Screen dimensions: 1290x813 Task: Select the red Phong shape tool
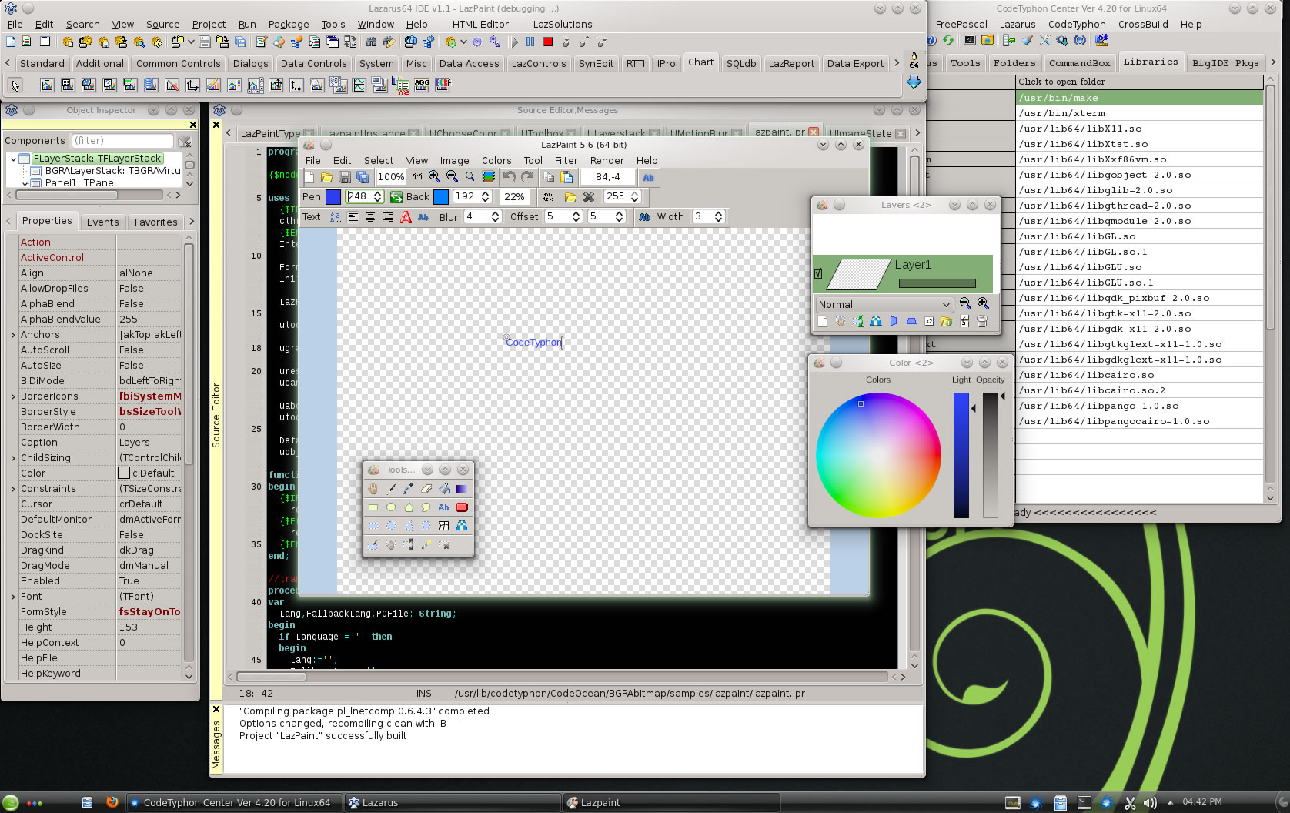click(x=462, y=507)
